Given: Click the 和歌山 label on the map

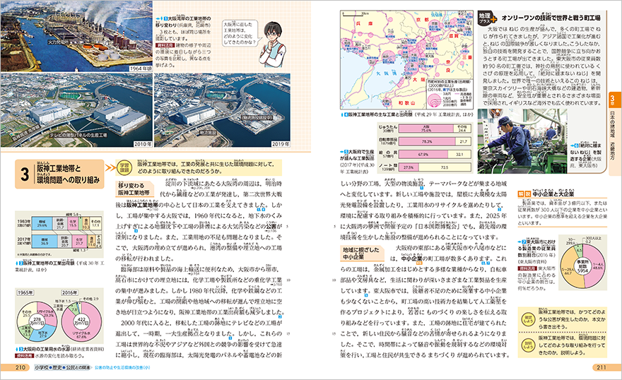Looking at the screenshot, I should 406,103.
